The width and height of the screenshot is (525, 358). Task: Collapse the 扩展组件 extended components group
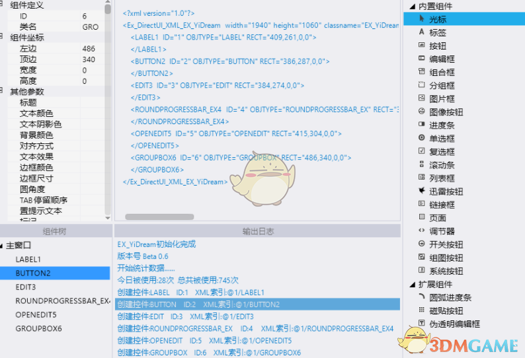pos(413,285)
